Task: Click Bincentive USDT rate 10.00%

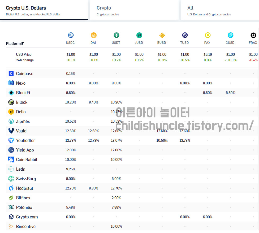Action: point(116,226)
